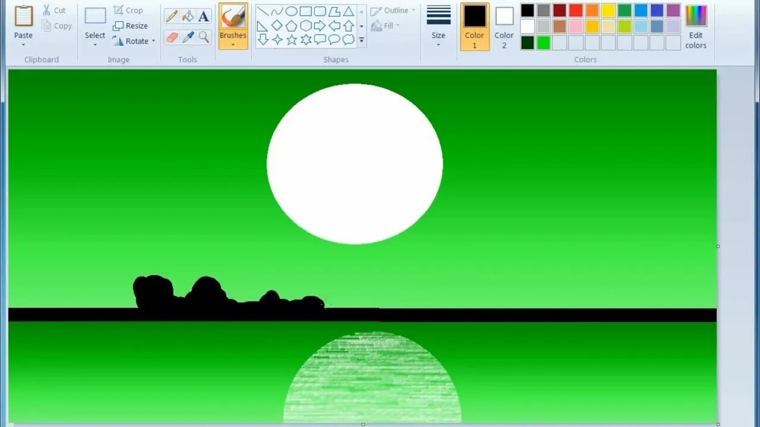Choose the Oval shape
Viewport: 760px width, 427px height.
click(291, 11)
